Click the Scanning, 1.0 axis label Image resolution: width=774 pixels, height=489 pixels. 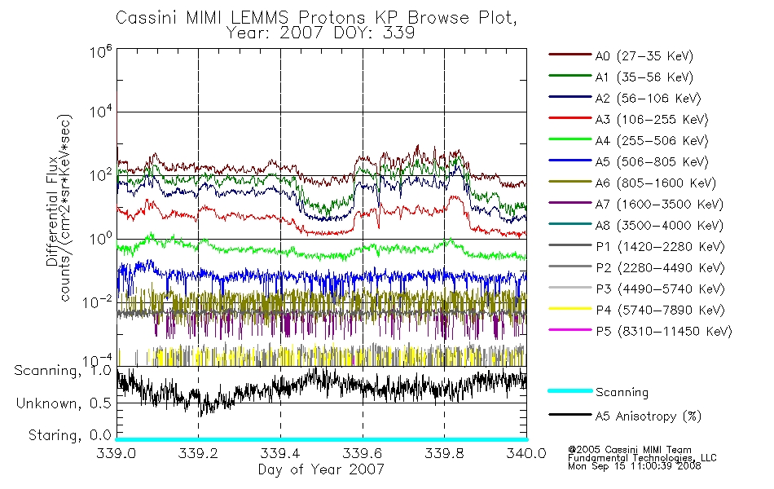[x=63, y=371]
